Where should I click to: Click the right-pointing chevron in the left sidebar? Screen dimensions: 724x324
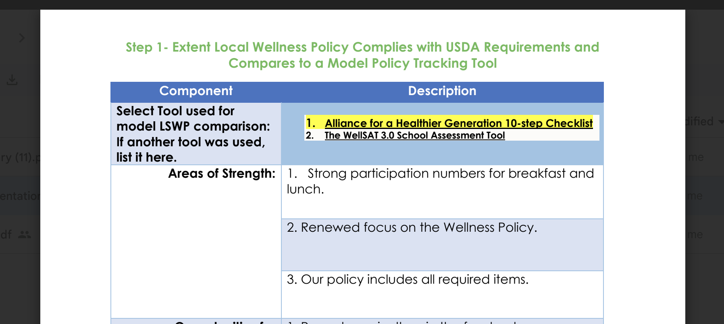pyautogui.click(x=22, y=38)
